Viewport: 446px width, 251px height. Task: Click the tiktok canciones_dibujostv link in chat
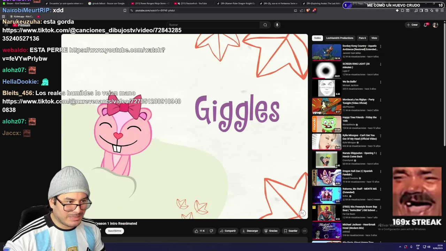(92, 34)
